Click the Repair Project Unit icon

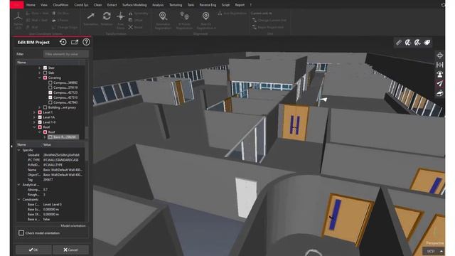tap(255, 27)
